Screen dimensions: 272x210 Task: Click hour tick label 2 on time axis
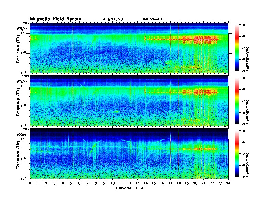[x=46, y=183]
